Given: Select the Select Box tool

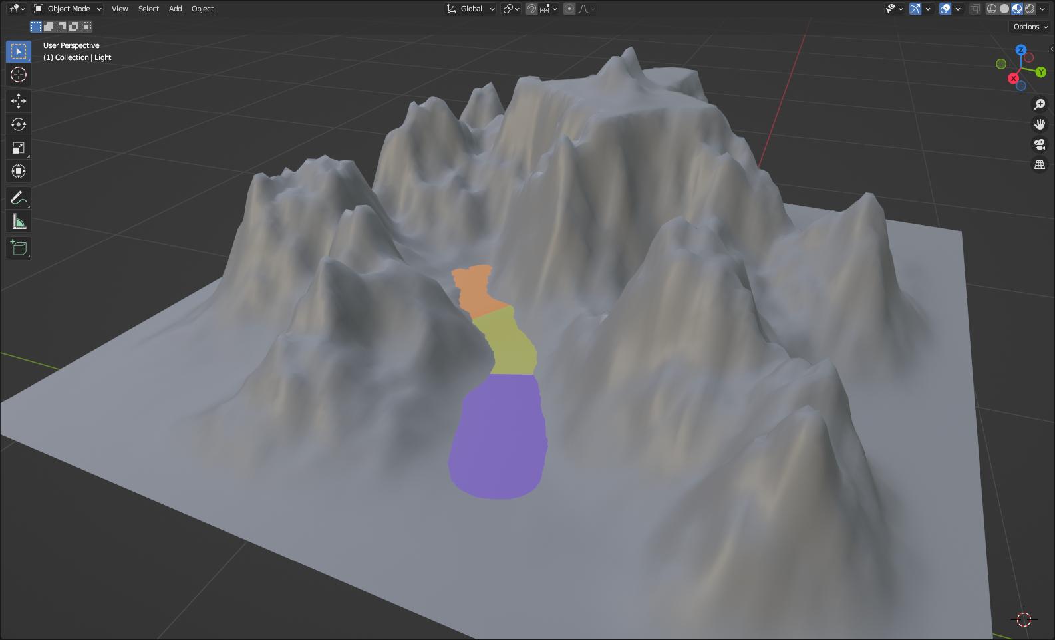Looking at the screenshot, I should coord(19,51).
